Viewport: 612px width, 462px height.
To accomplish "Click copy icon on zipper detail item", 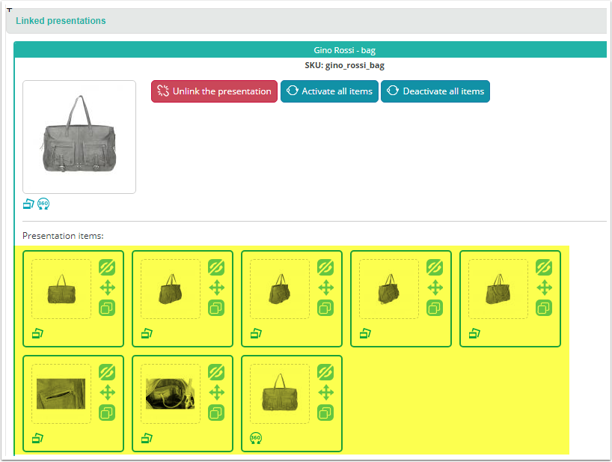I will tap(107, 413).
